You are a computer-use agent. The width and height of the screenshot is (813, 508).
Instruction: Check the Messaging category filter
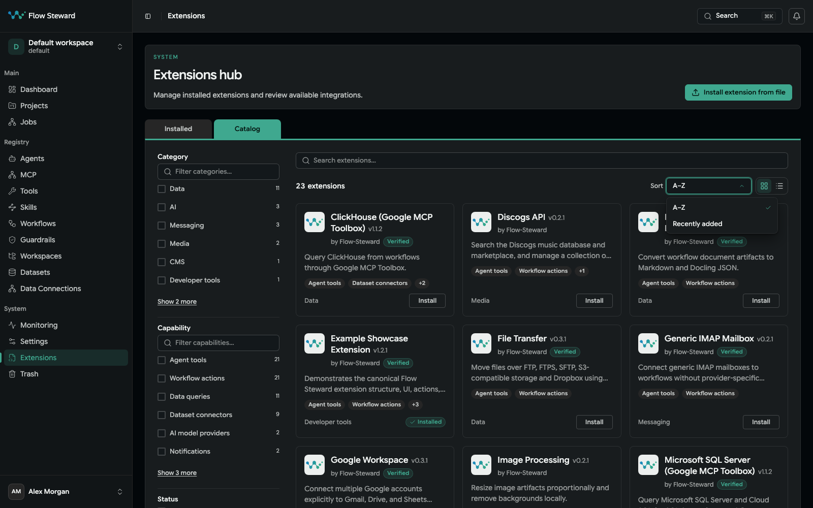tap(162, 226)
